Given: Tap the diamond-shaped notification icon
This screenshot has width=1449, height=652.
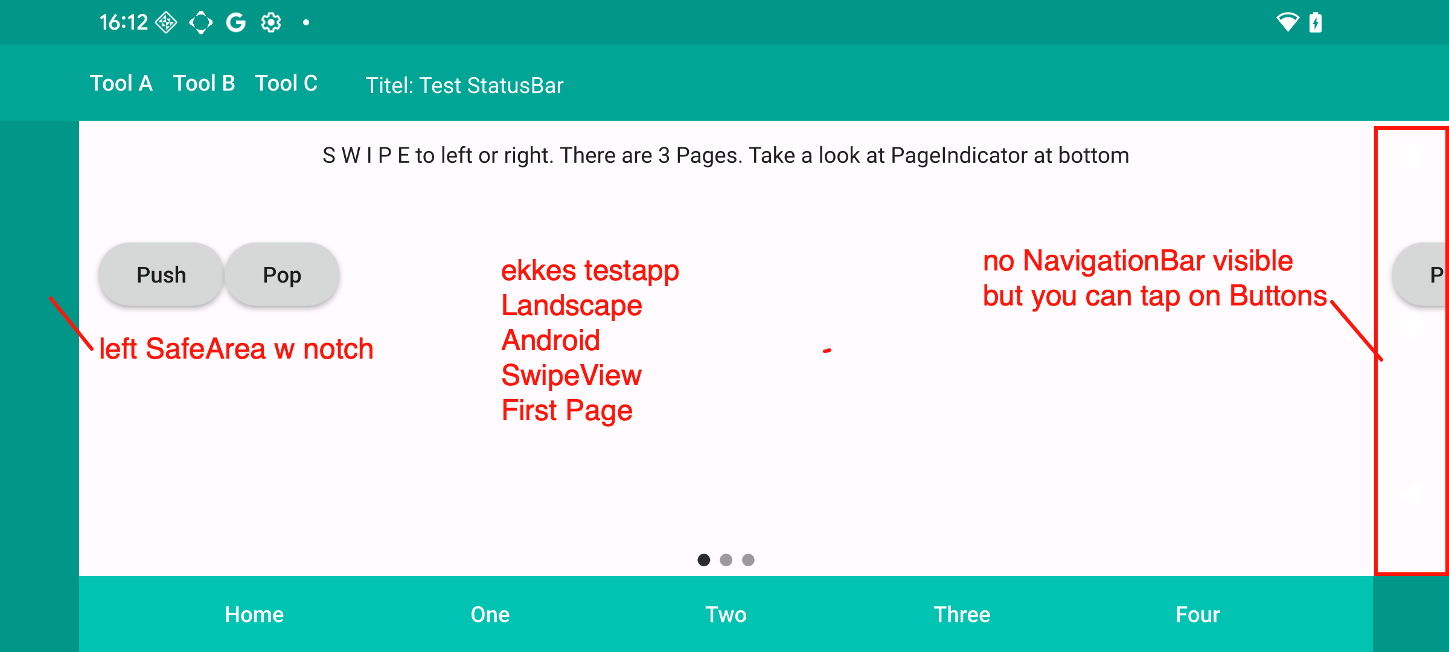Looking at the screenshot, I should [166, 23].
